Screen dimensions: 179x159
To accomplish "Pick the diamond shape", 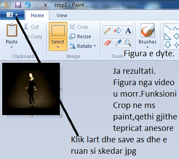I will 176,36.
